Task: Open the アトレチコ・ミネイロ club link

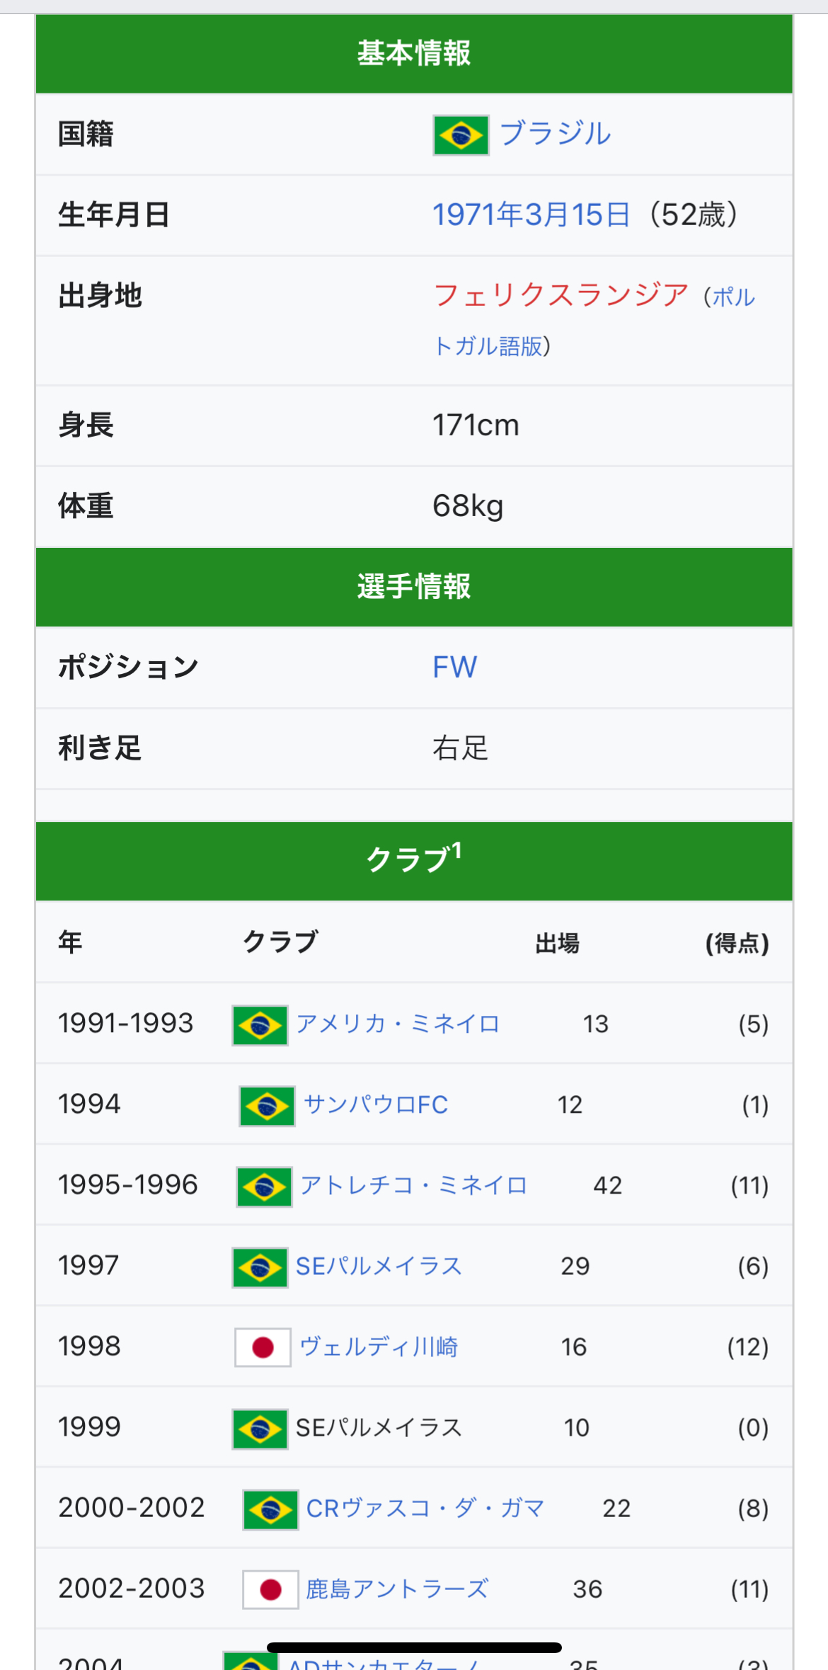Action: (x=414, y=1185)
